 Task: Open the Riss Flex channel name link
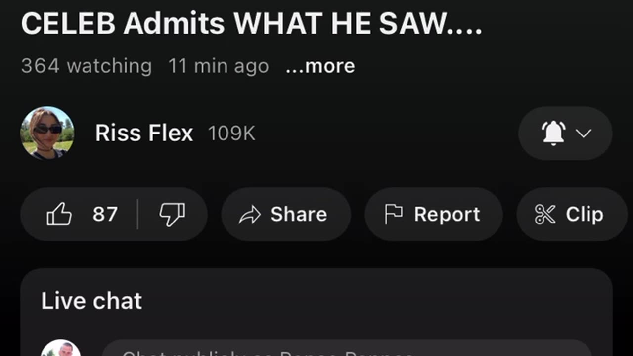[x=144, y=133]
